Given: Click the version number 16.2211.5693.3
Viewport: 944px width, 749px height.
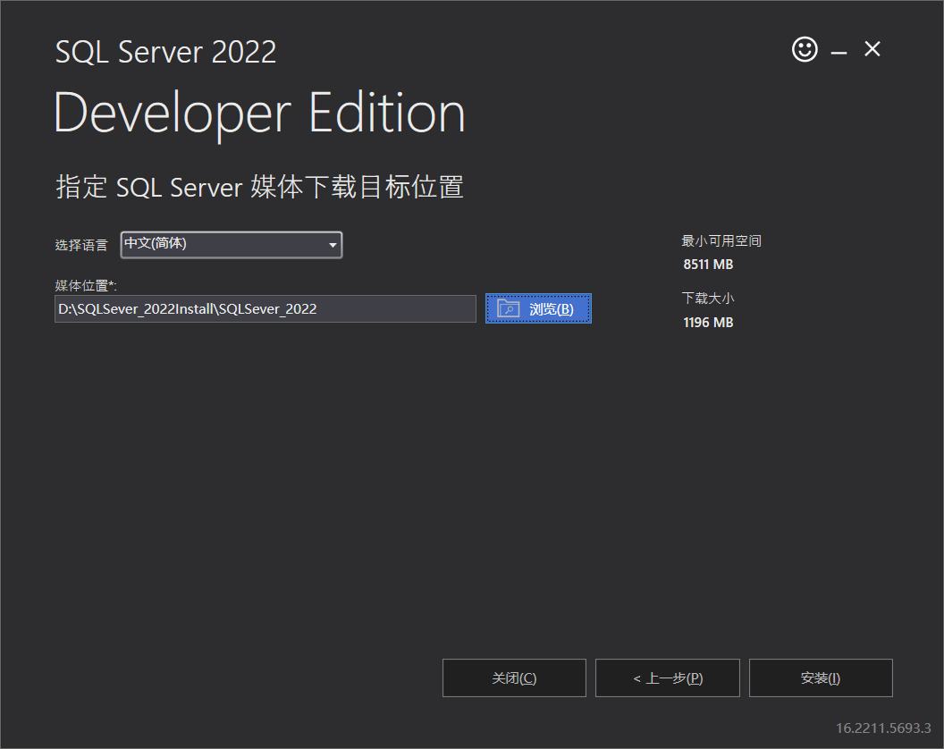Looking at the screenshot, I should coord(883,728).
